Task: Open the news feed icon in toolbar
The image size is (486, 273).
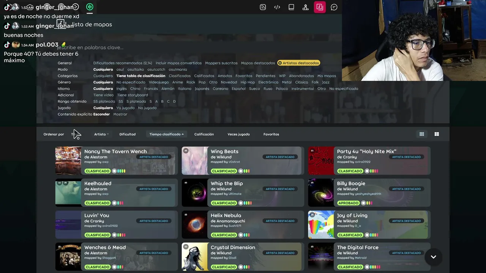Action: tap(263, 7)
